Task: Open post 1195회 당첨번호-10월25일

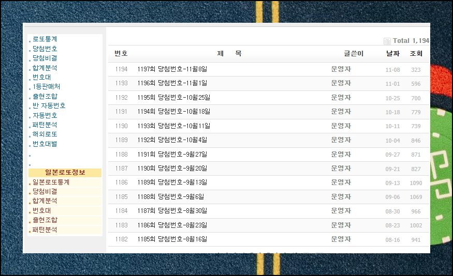Action: coord(173,98)
